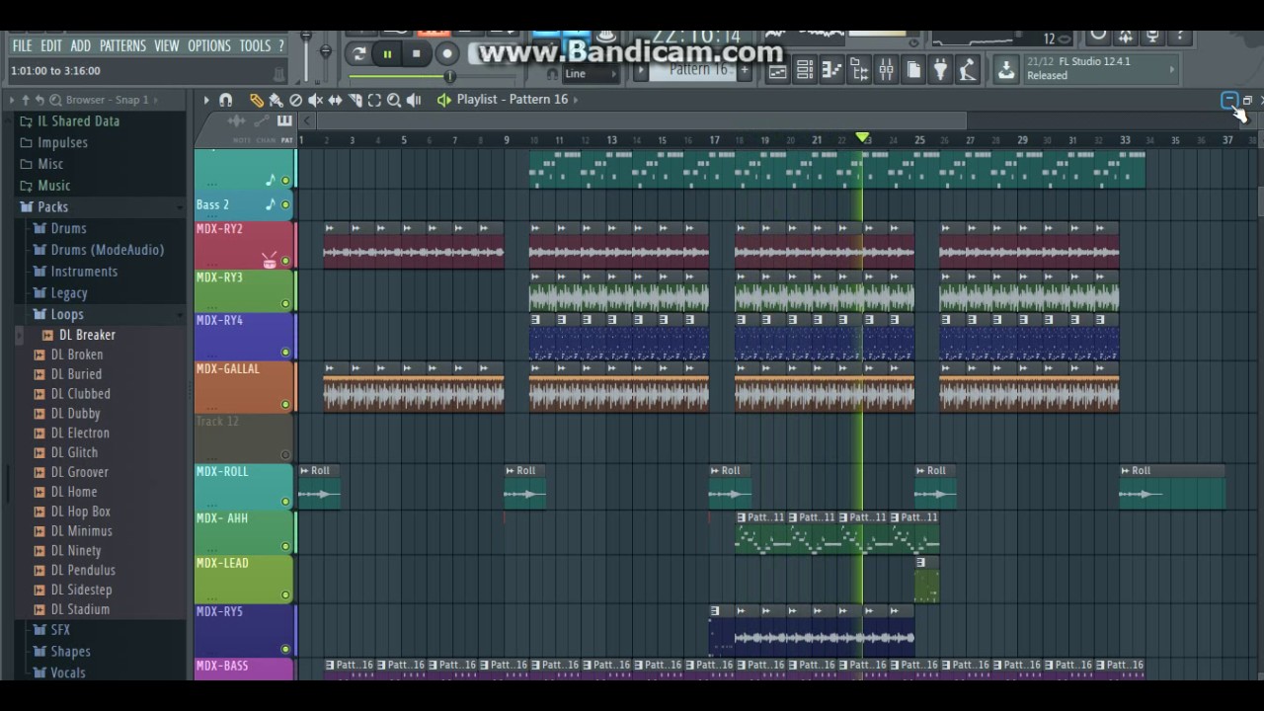Click the record button

pos(447,54)
